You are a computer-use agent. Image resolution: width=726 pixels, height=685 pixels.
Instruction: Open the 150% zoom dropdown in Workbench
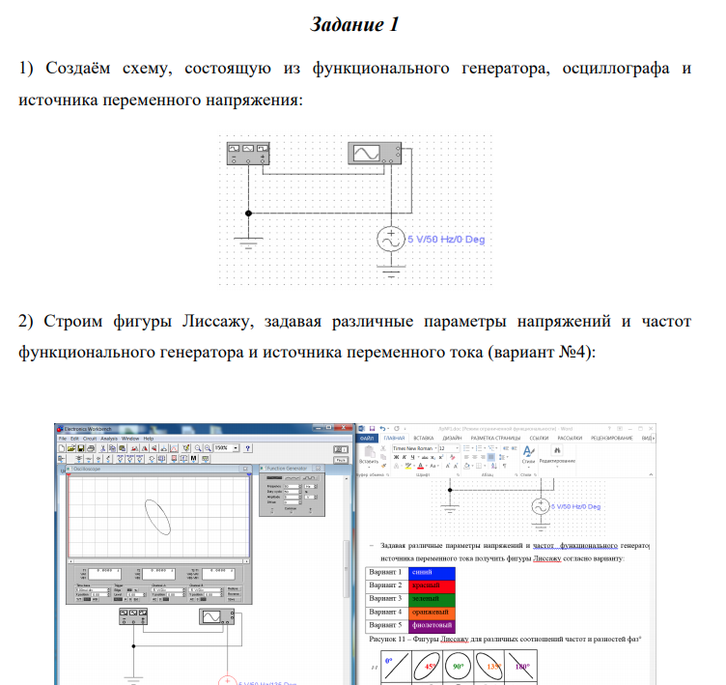click(x=236, y=448)
